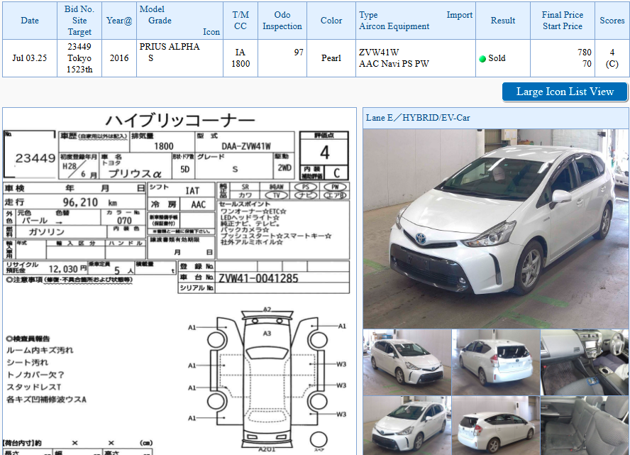The width and height of the screenshot is (630, 455).
Task: Open the upper-row front-side view thumbnail
Action: 407,363
